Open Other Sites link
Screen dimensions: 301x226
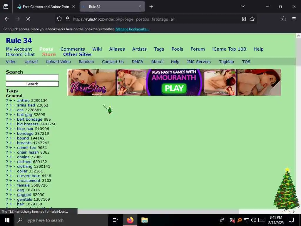click(77, 54)
